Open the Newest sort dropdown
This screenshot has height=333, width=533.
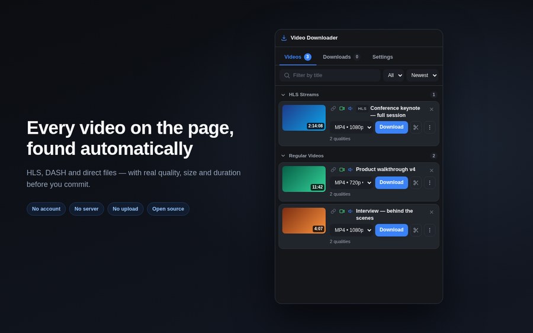pyautogui.click(x=422, y=75)
